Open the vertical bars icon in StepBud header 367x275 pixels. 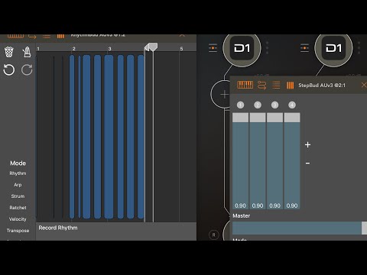(x=290, y=86)
